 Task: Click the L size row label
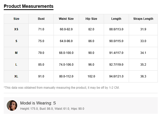16,65
